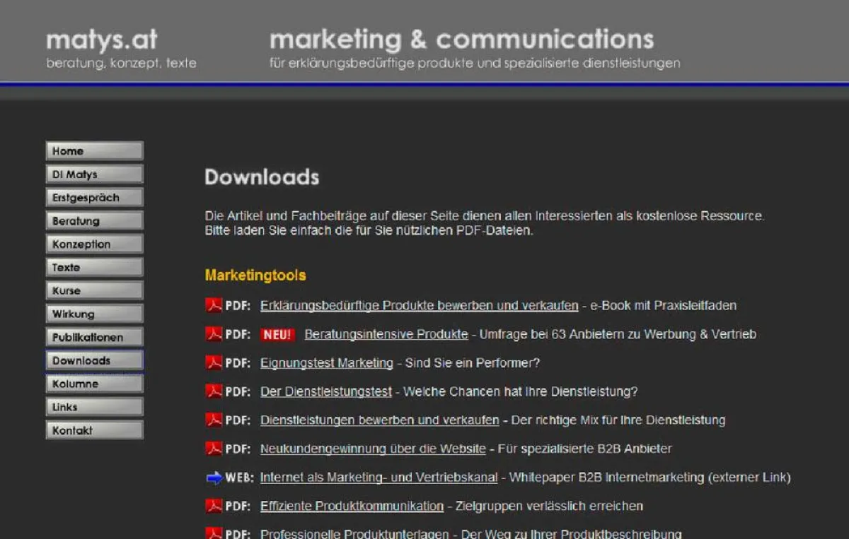Click the PDF icon beside Beratungsintensive Produkte

[x=212, y=333]
